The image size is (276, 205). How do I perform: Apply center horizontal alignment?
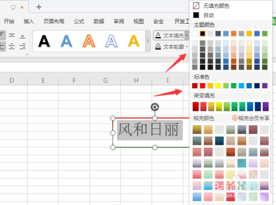[12, 46]
